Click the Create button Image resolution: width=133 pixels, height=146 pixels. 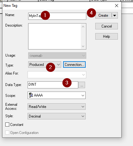(103, 15)
